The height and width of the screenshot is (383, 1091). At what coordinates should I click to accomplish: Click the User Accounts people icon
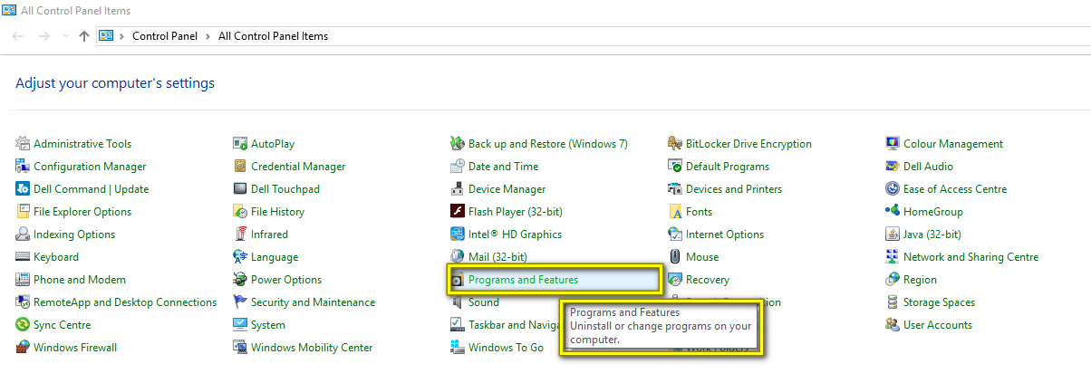tap(893, 324)
